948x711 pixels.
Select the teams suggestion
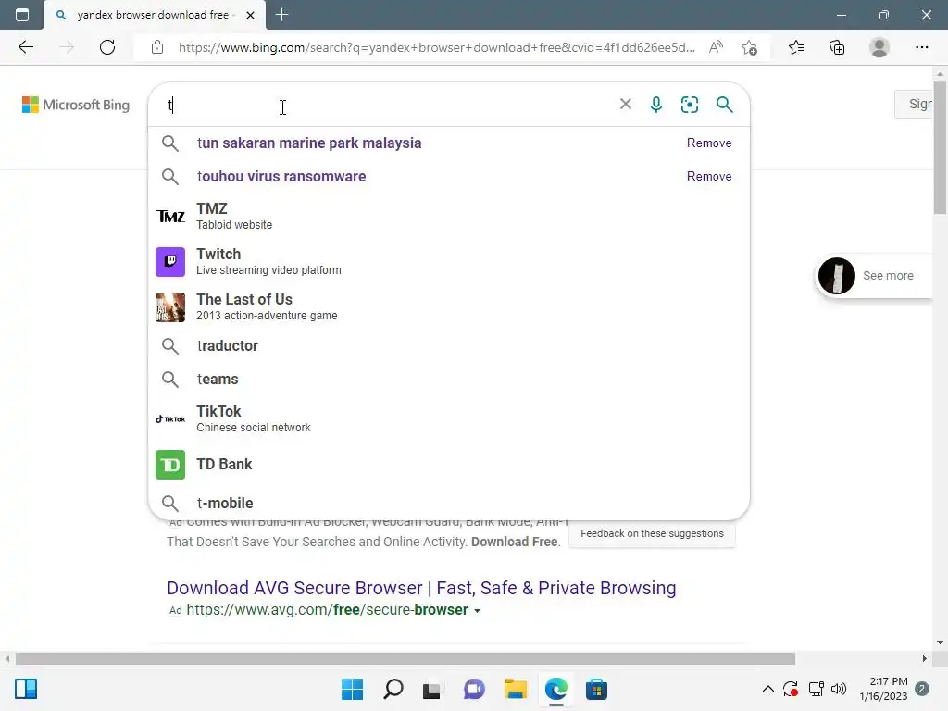click(x=449, y=379)
